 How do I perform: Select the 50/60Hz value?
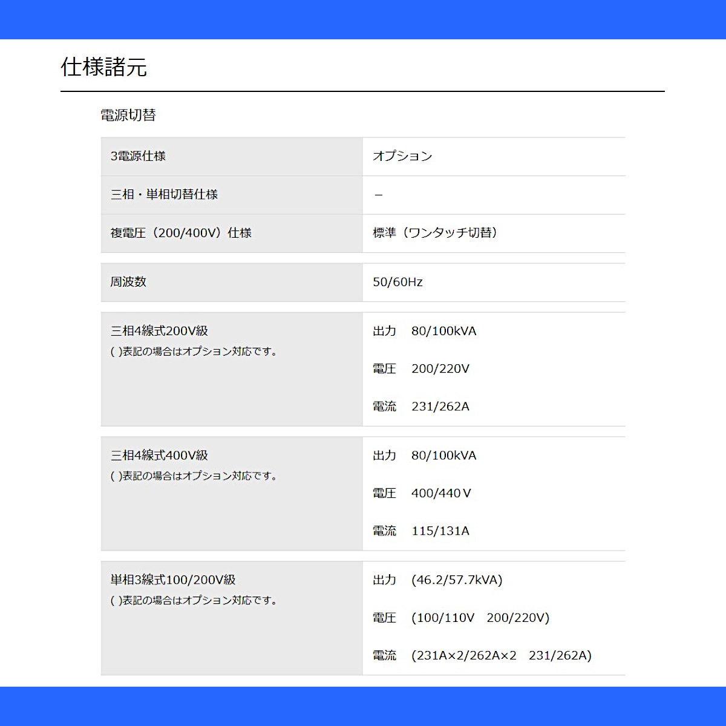click(x=398, y=282)
